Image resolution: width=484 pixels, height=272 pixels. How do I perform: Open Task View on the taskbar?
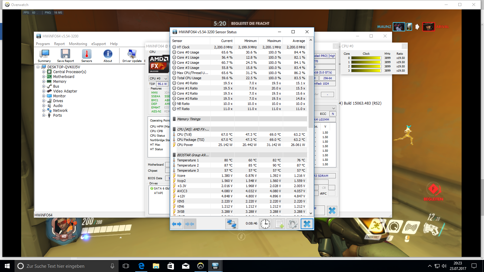point(126,266)
